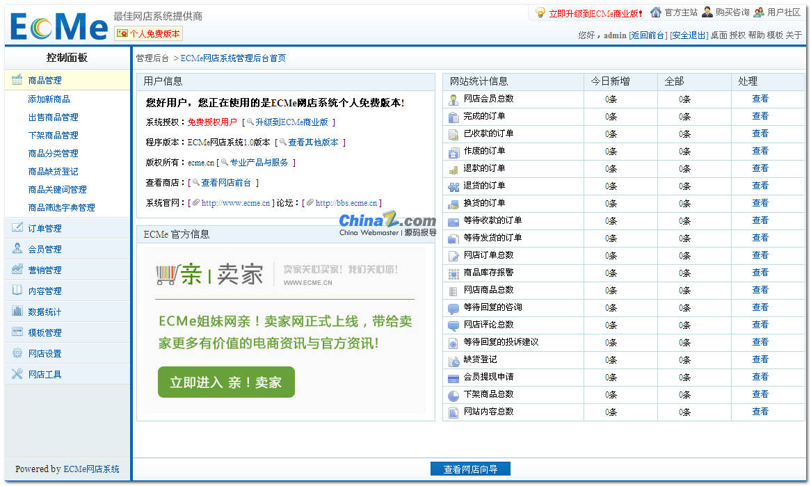Open 商品关键词管理 in sidebar
Viewport: 811px width, 486px height.
[x=58, y=189]
